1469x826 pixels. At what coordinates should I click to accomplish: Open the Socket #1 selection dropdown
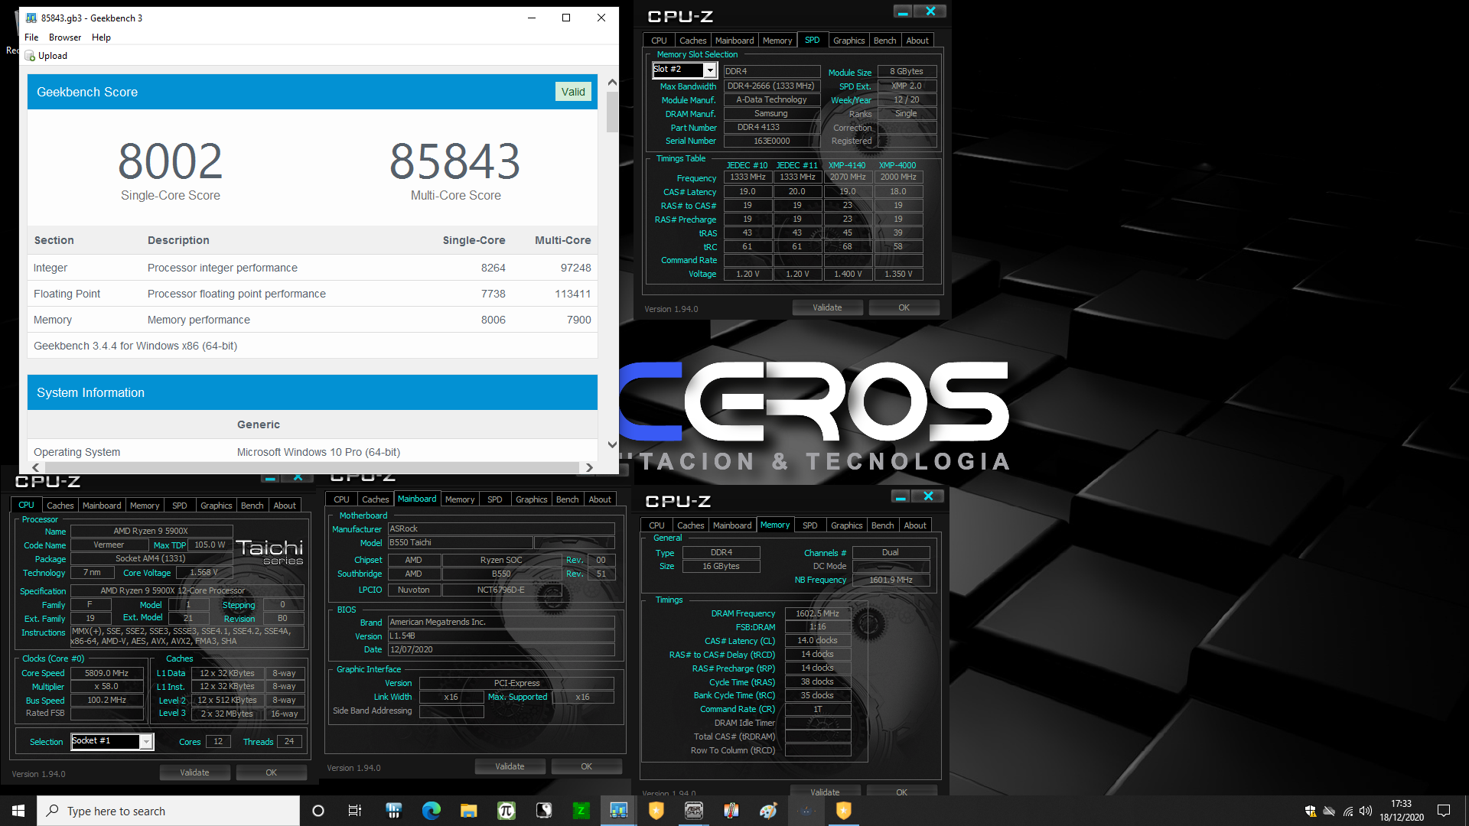coord(145,741)
